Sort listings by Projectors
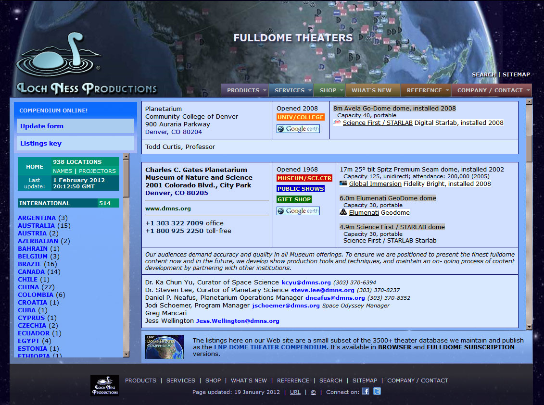Screen dimensions: 544x405 tap(97, 171)
